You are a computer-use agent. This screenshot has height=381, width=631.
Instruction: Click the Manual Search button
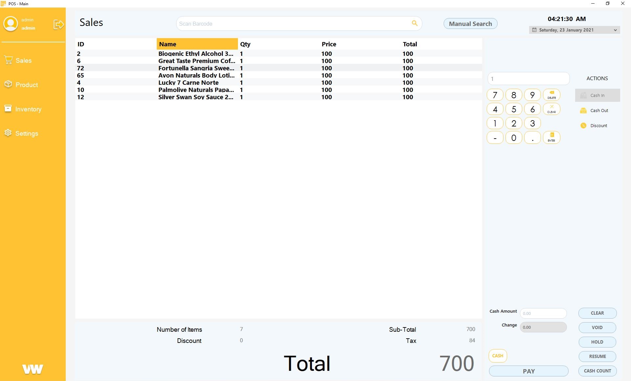pyautogui.click(x=470, y=24)
